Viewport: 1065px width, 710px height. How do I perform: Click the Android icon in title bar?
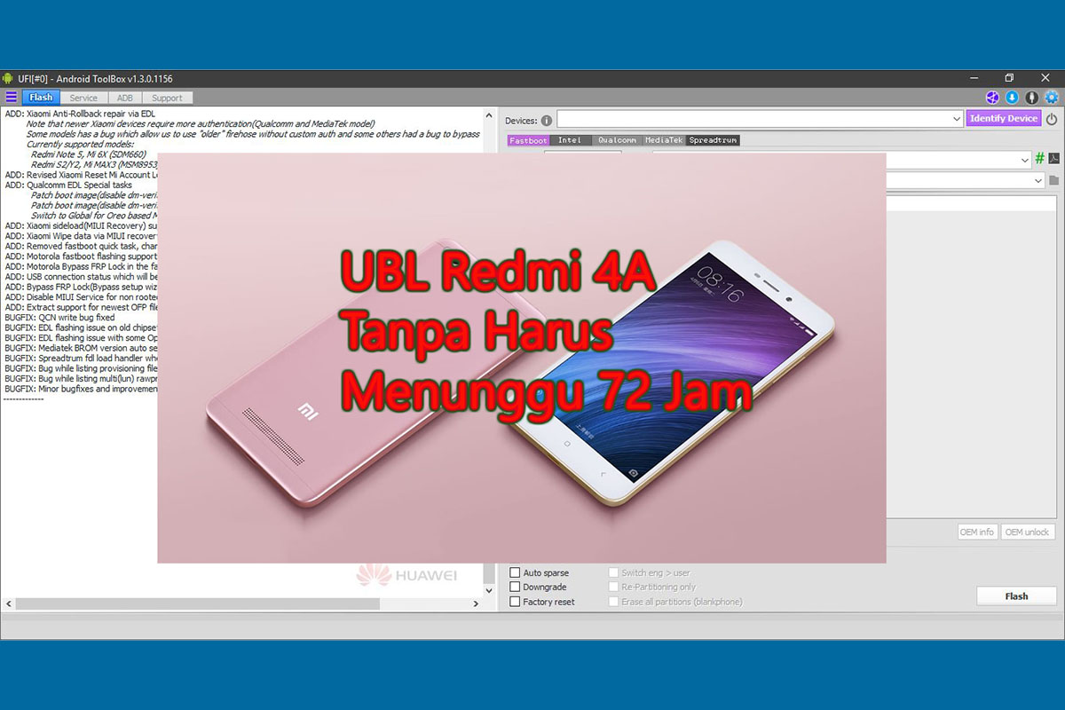[8, 78]
